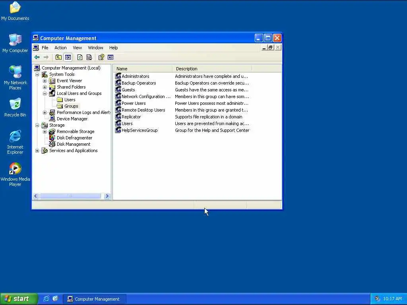Select the Replicator group icon
Viewport: 407px width, 305px height.
point(118,116)
